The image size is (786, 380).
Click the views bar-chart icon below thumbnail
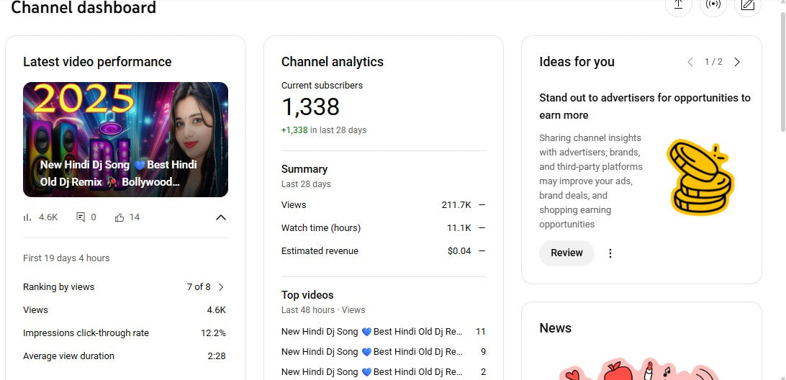click(28, 217)
